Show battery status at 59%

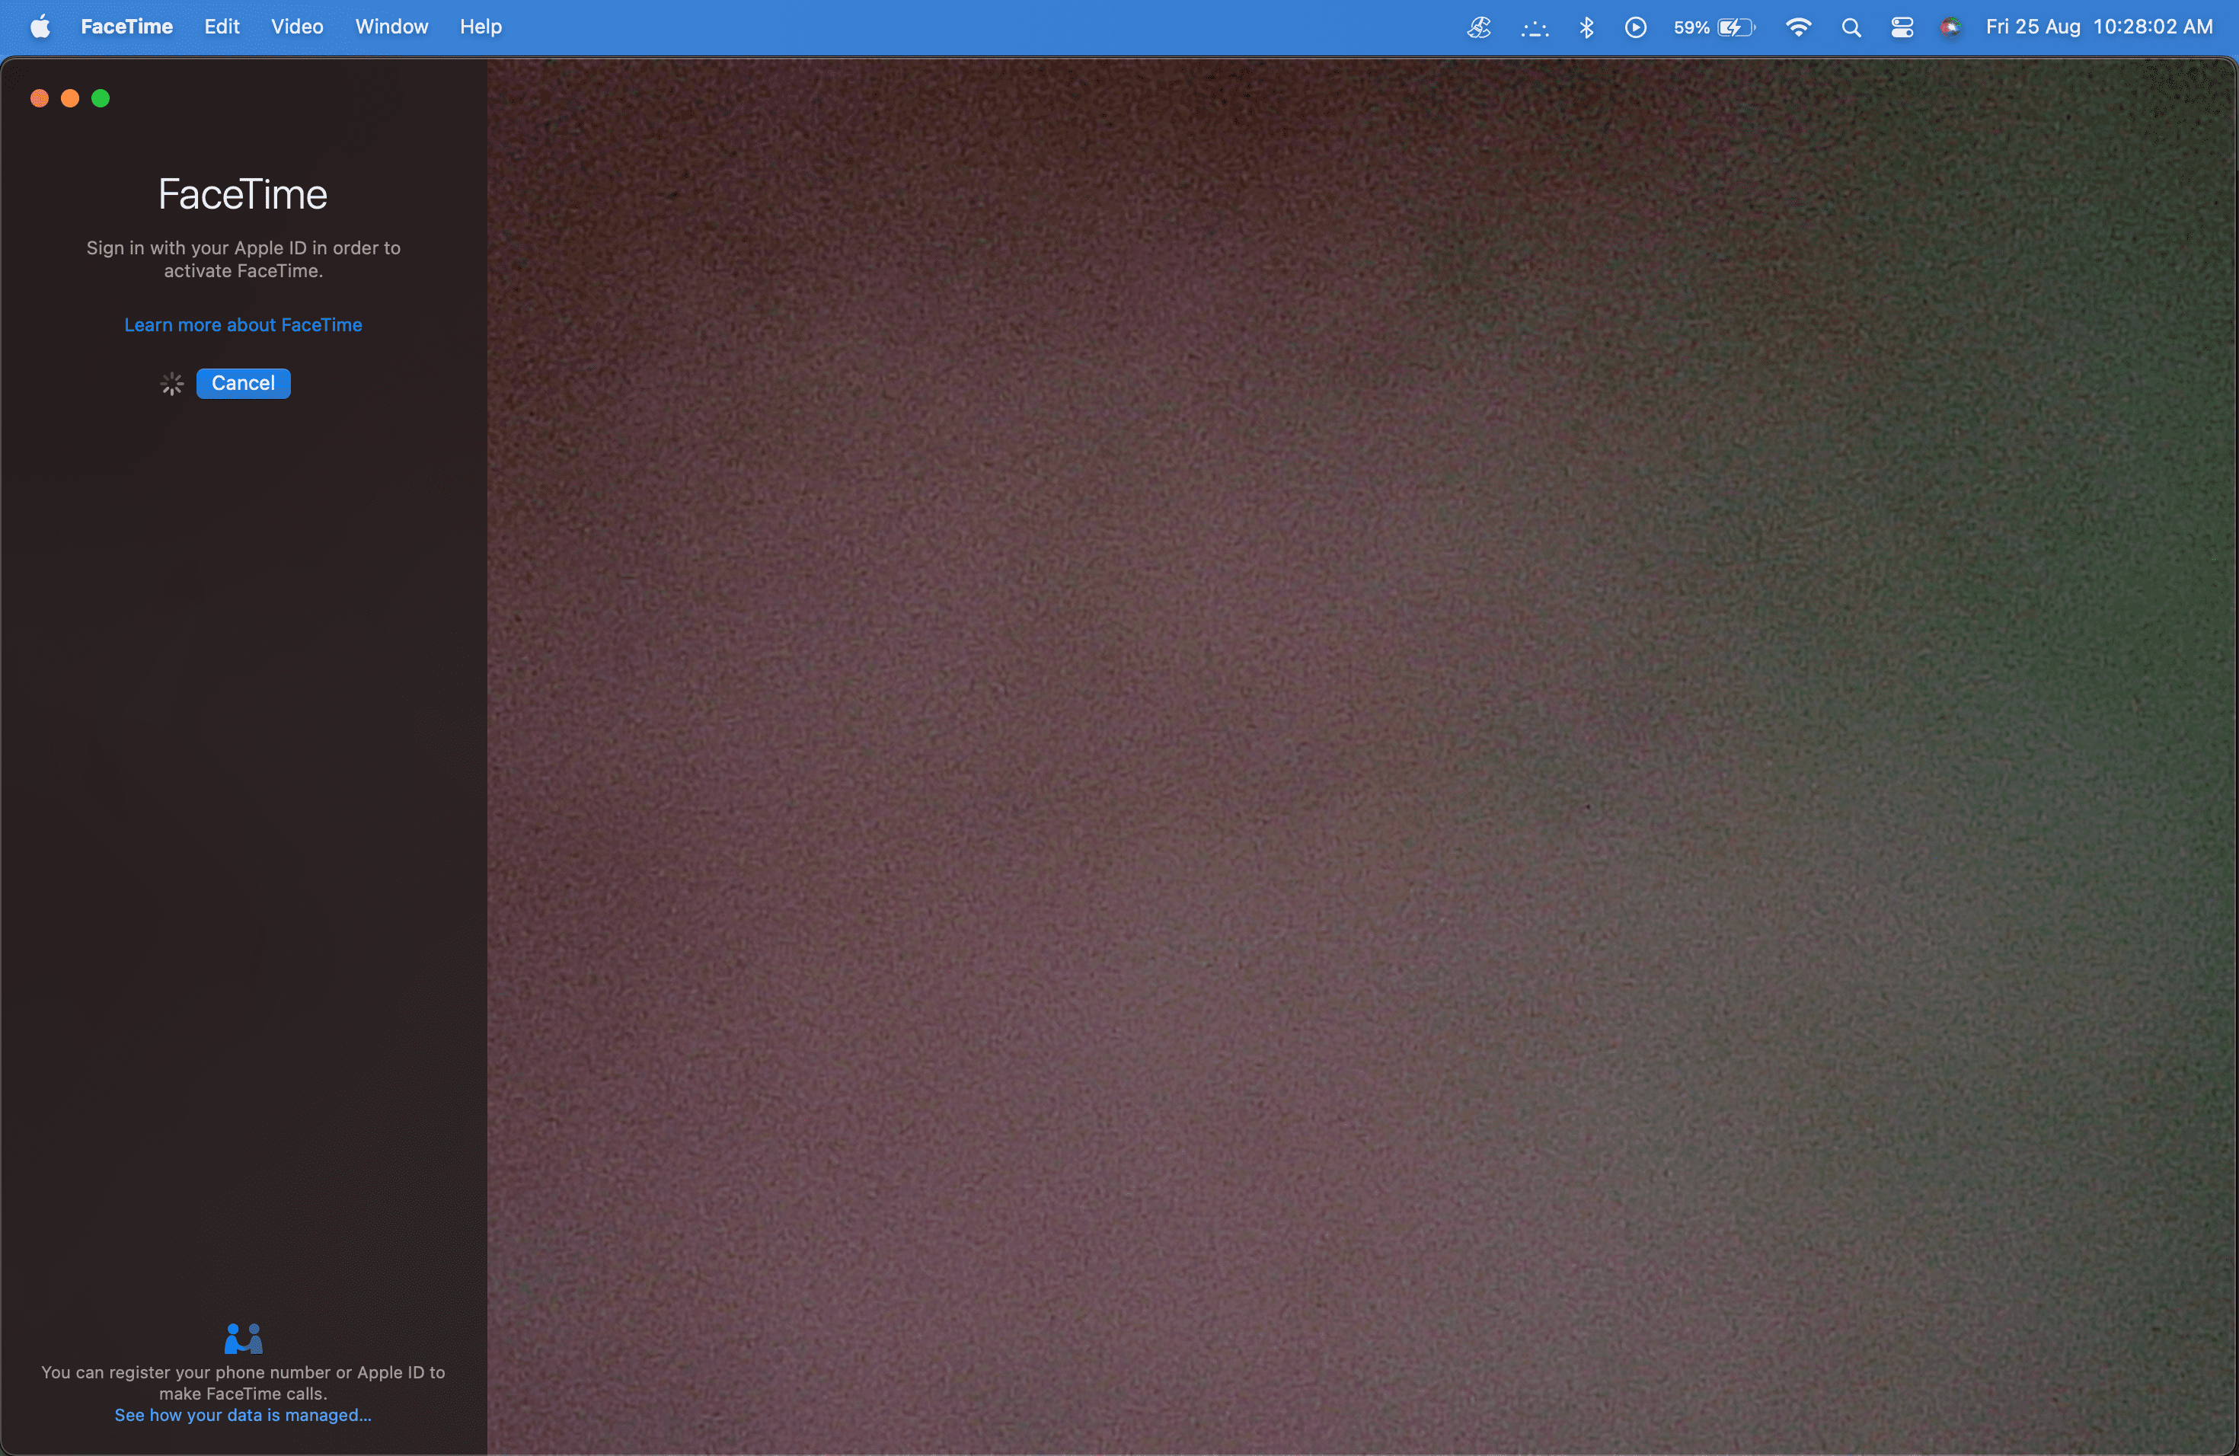1714,27
